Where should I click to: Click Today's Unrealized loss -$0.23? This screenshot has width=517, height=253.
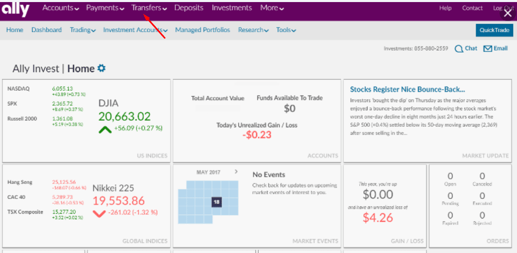point(257,134)
